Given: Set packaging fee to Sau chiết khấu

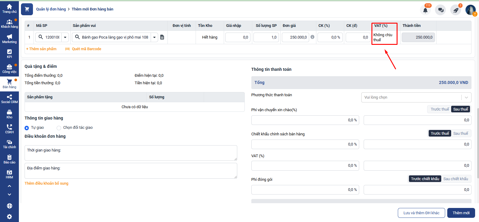Looking at the screenshot, I should coord(455,179).
